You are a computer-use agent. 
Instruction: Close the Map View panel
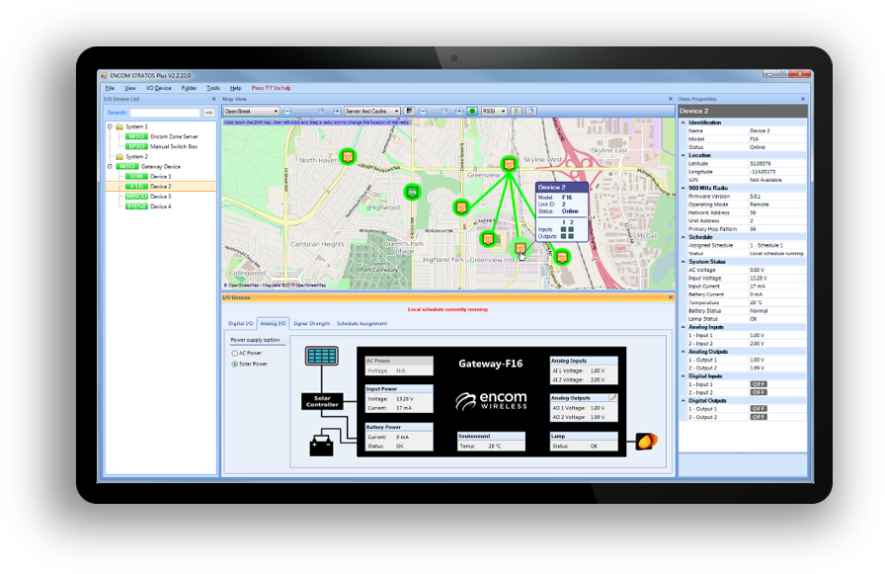pyautogui.click(x=671, y=99)
